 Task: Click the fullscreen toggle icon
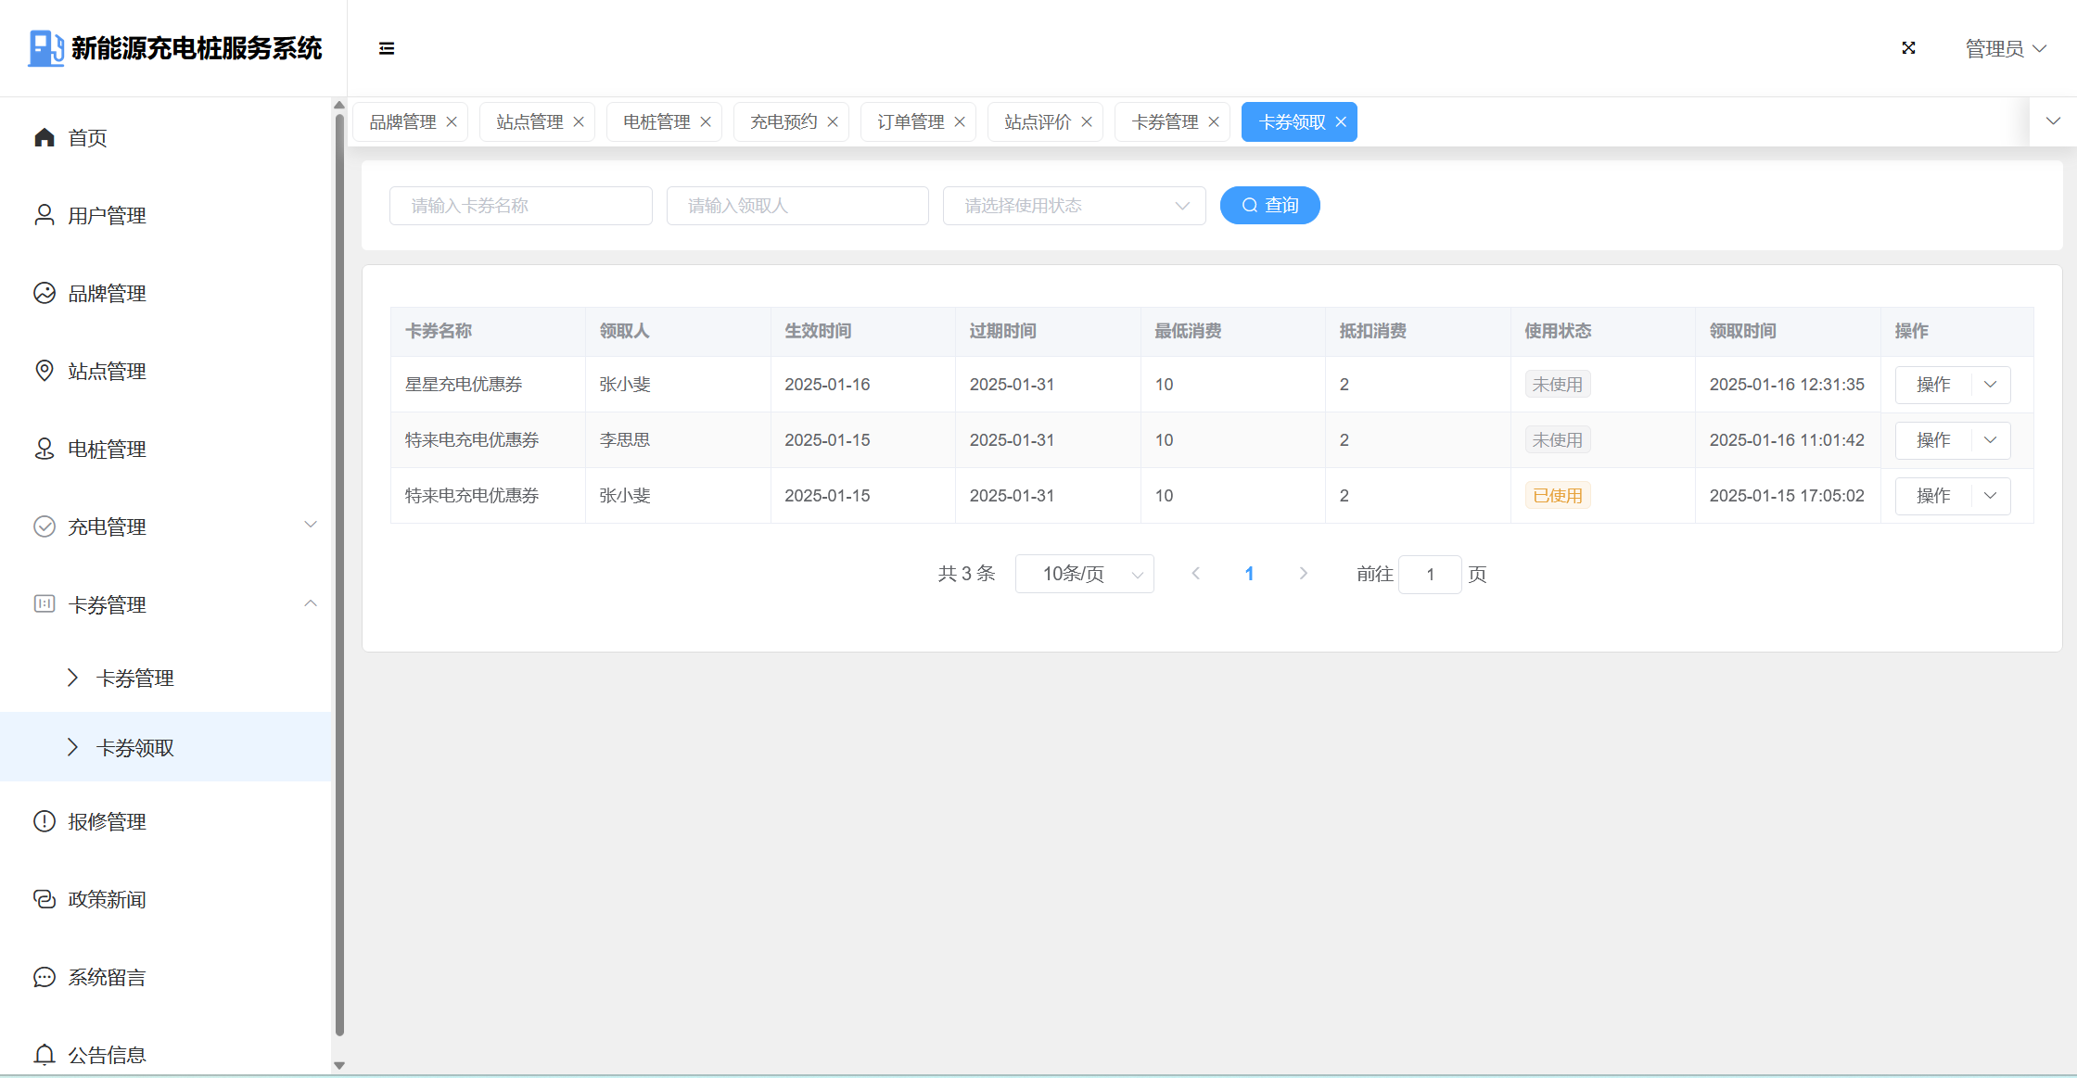(x=1908, y=48)
